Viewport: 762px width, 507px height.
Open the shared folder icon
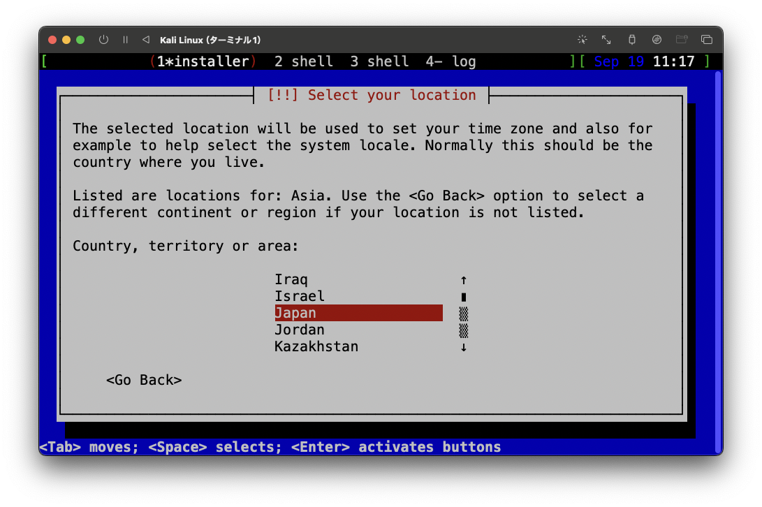tap(682, 40)
